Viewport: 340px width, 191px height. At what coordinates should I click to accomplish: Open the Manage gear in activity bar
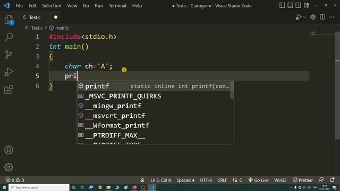8,167
